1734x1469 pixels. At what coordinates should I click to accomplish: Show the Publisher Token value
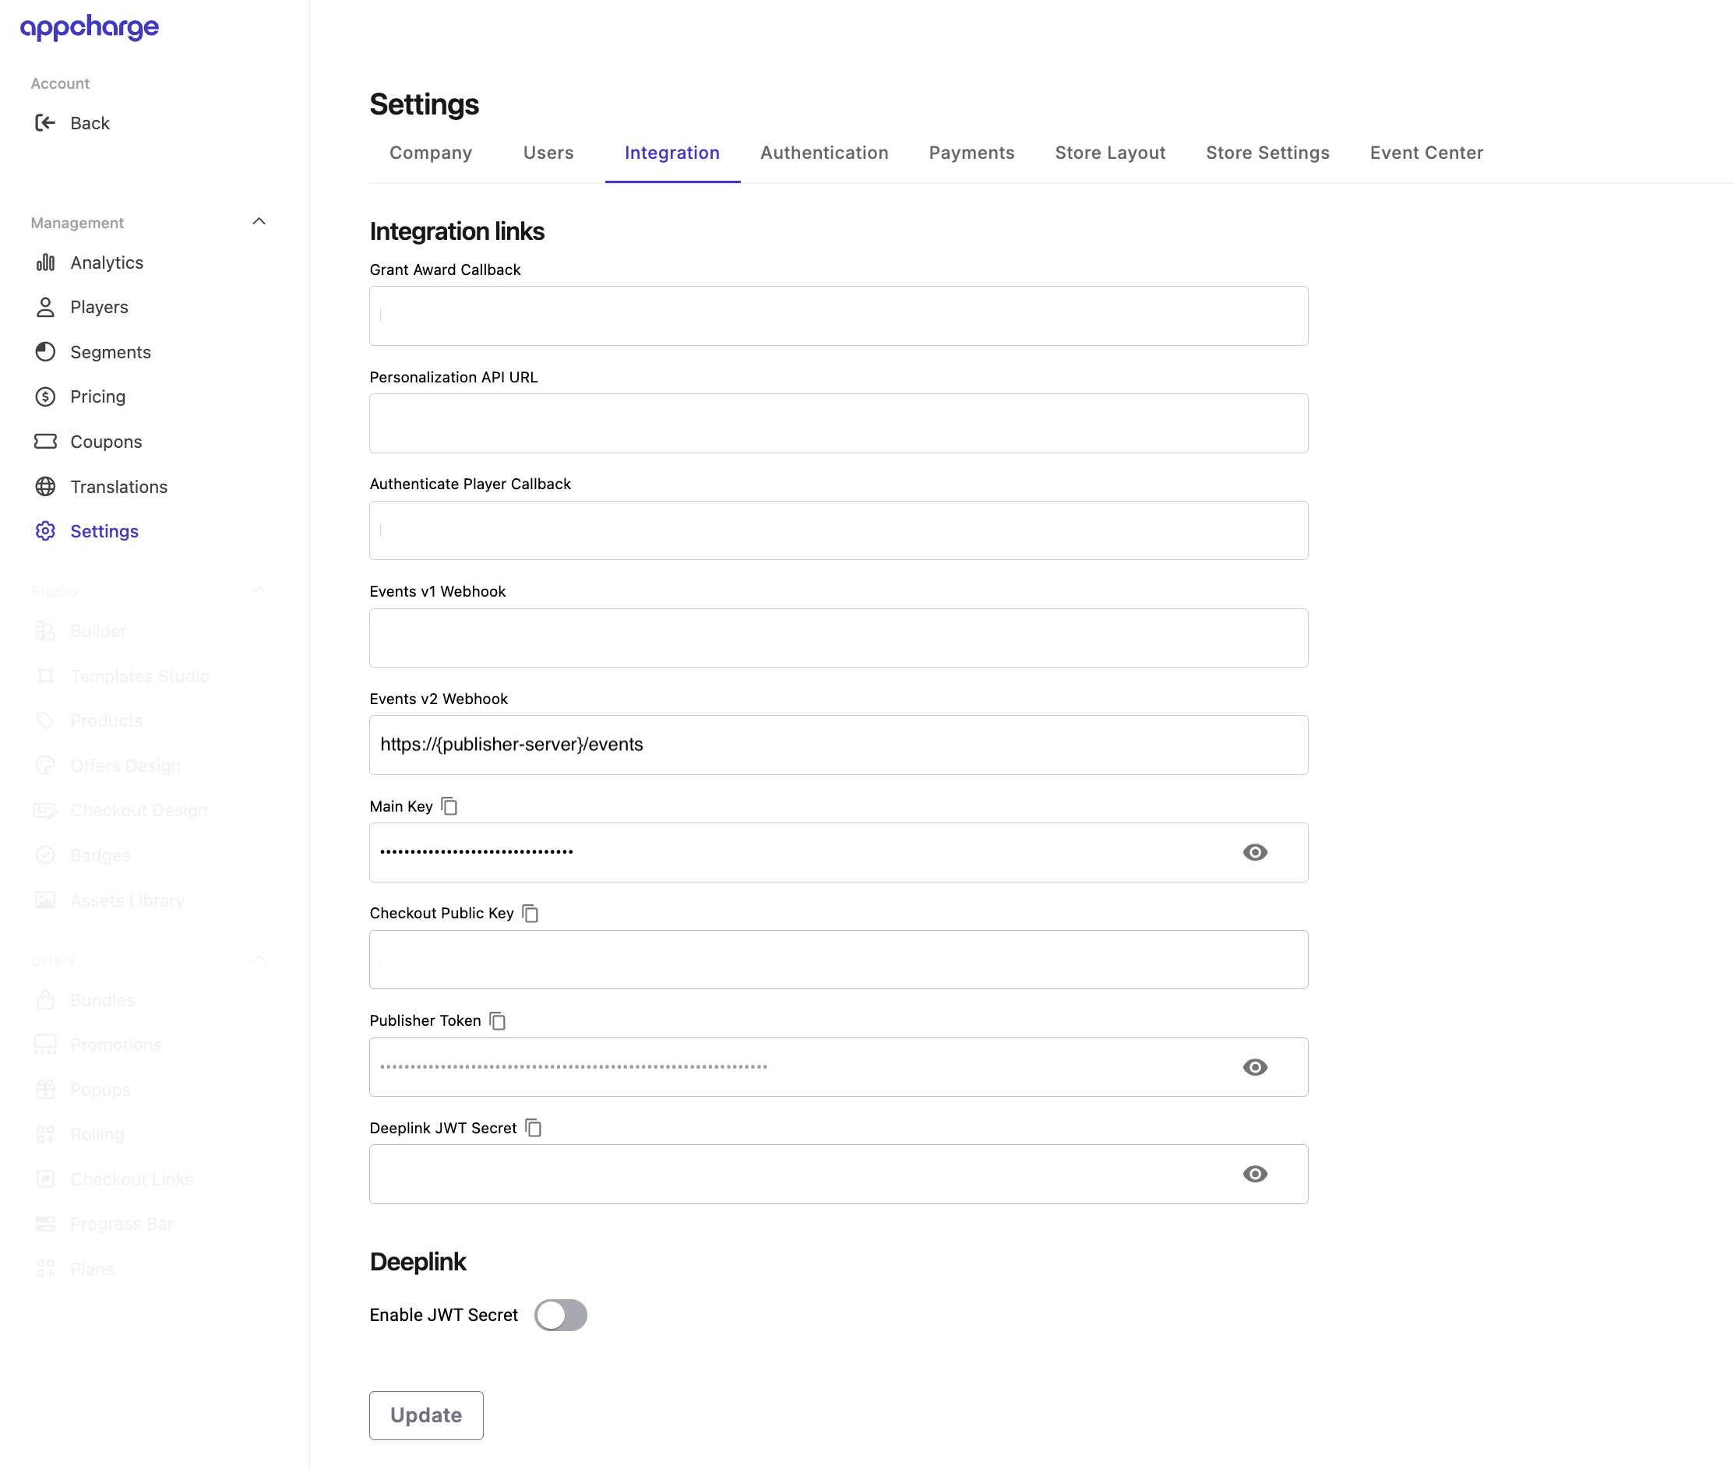tap(1254, 1068)
